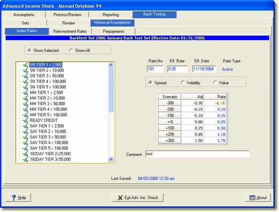Choose the Spread radio option
The image size is (279, 212).
(150, 82)
